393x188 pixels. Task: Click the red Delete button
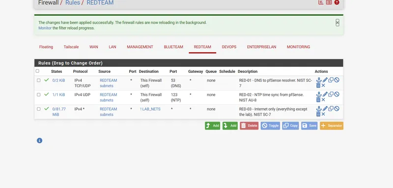249,126
